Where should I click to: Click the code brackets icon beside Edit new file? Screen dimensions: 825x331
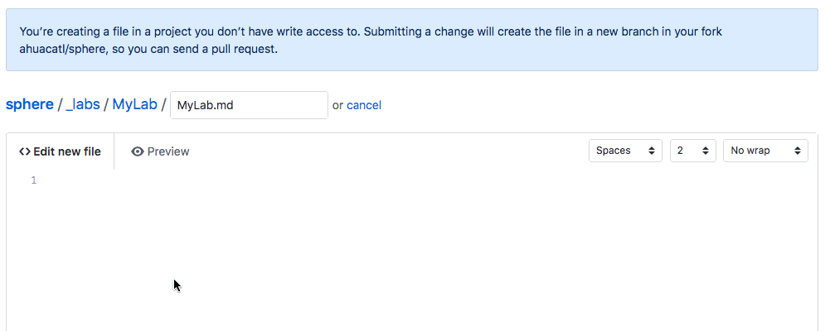click(25, 151)
